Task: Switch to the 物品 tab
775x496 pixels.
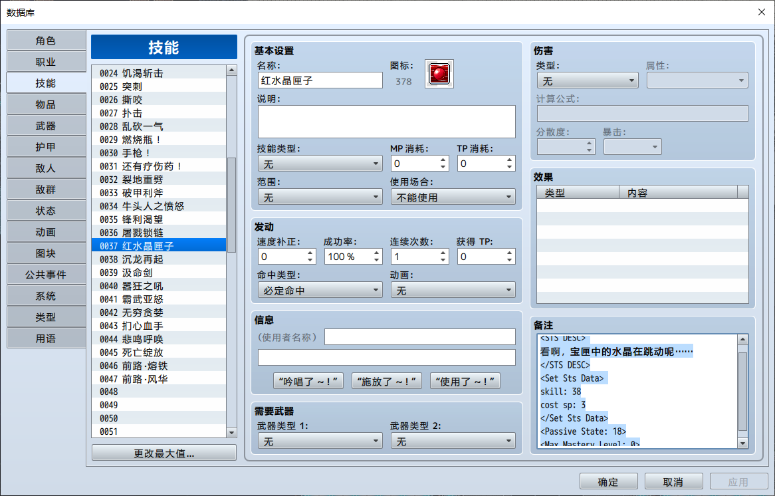Action: click(46, 104)
